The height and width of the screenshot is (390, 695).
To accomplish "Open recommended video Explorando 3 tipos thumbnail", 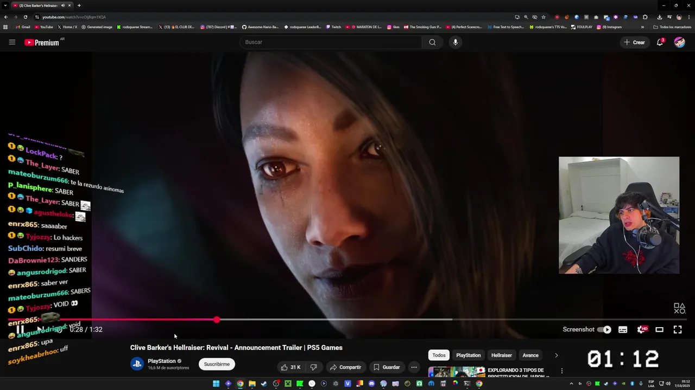I will (x=457, y=373).
